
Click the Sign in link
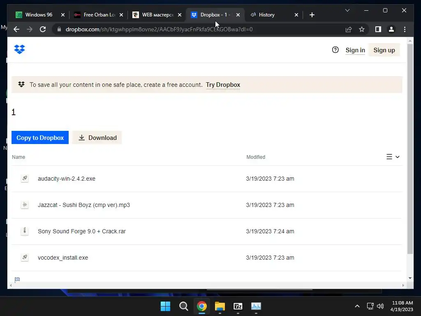pos(355,50)
